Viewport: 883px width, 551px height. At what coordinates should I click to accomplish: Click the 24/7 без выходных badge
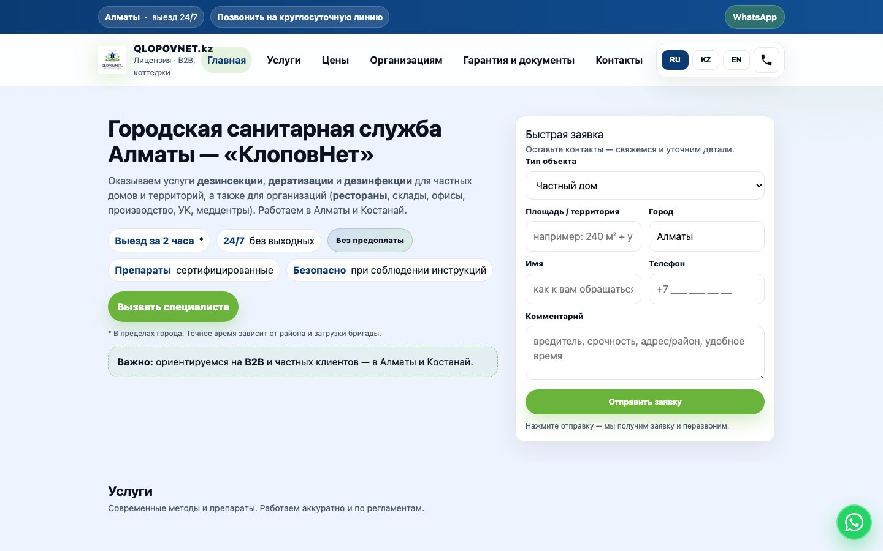(269, 241)
